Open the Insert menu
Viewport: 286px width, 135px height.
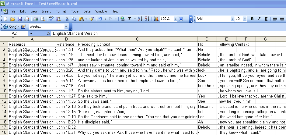pyautogui.click(x=46, y=11)
